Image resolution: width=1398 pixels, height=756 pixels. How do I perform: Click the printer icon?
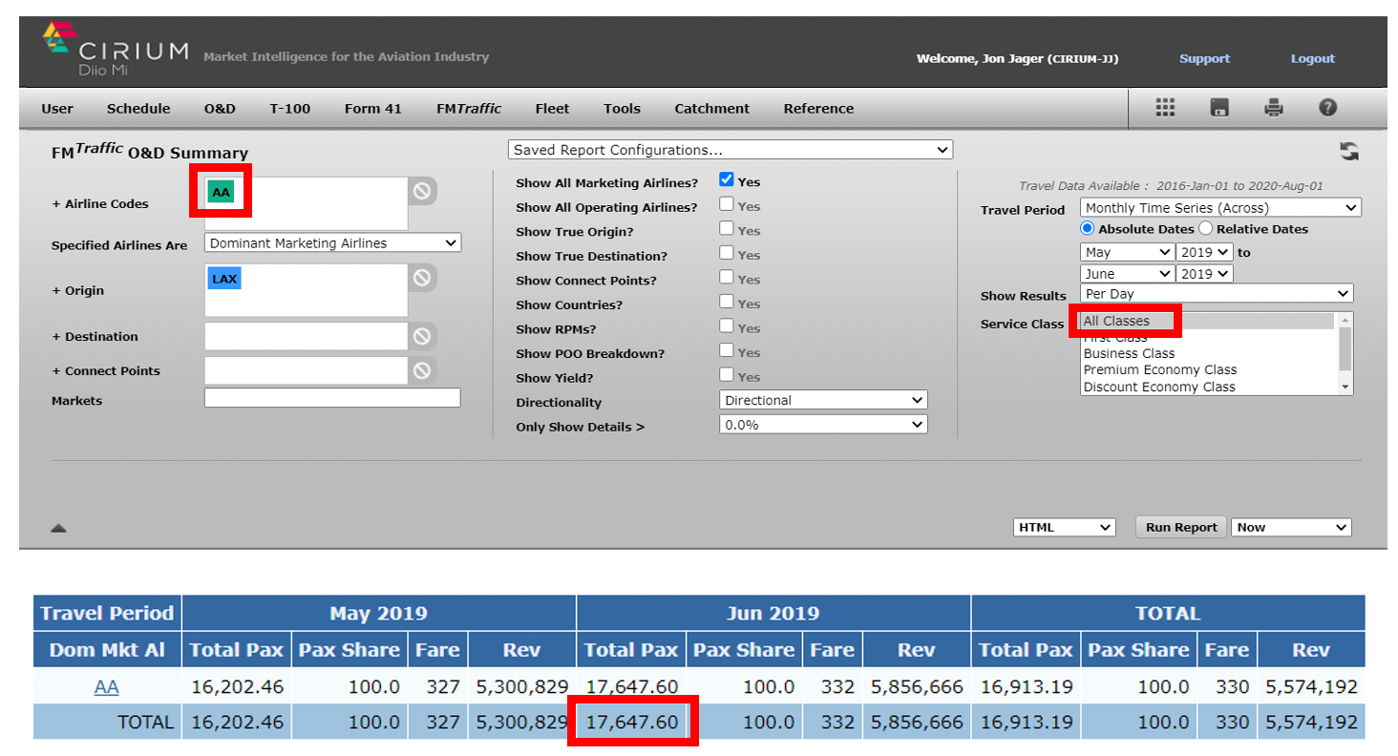pyautogui.click(x=1273, y=108)
